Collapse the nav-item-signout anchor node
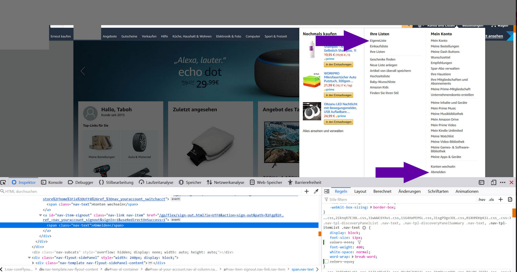Image resolution: width=517 pixels, height=272 pixels. [40, 215]
